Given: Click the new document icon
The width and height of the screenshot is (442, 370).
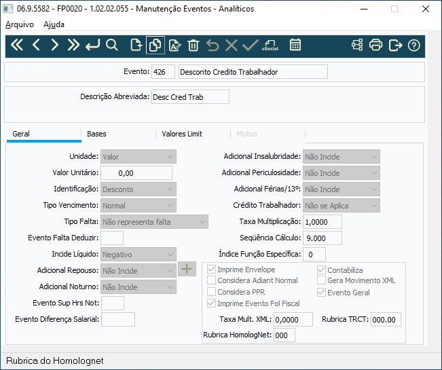Looking at the screenshot, I should click(136, 45).
